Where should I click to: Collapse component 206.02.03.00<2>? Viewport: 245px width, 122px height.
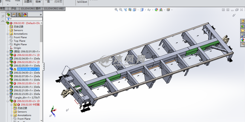coord(8,101)
